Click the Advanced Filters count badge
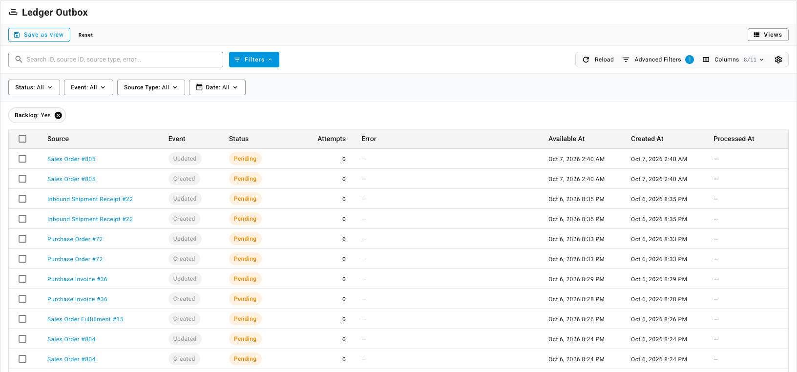 coord(690,60)
